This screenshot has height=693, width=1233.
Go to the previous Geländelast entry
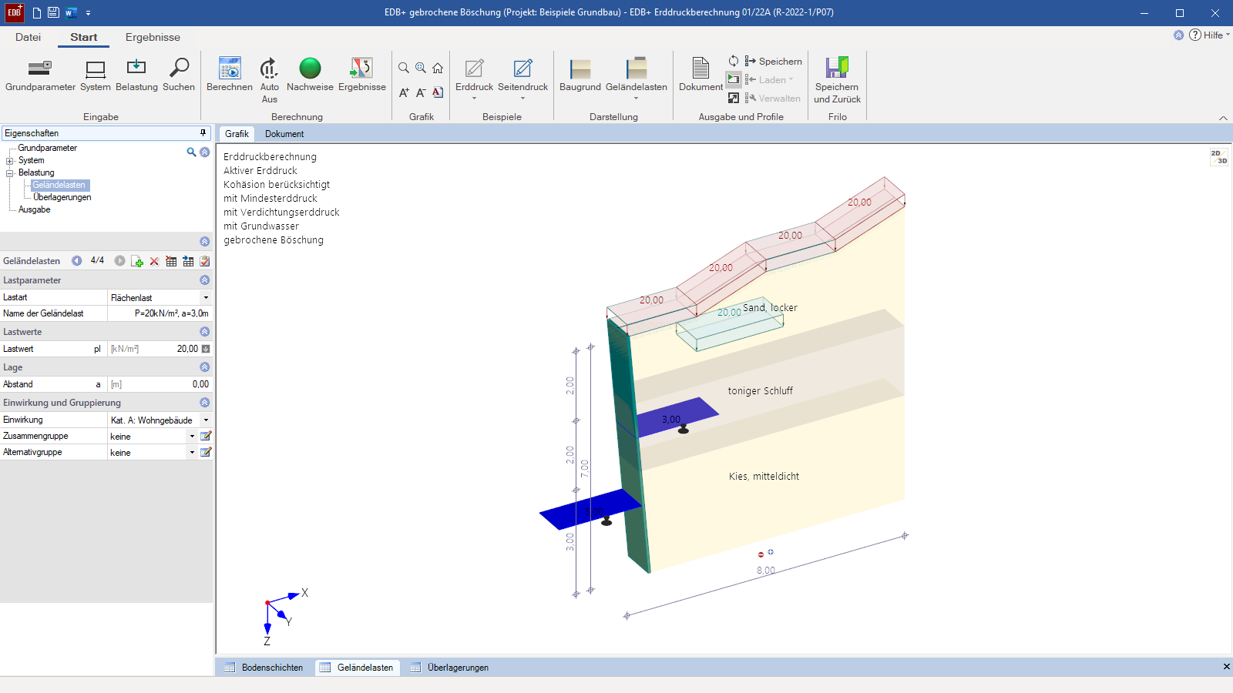tap(77, 261)
